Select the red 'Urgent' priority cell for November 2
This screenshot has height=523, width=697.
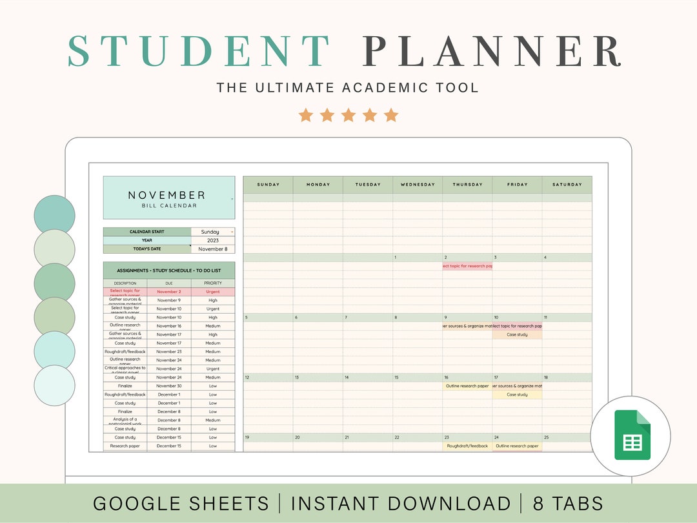point(213,292)
